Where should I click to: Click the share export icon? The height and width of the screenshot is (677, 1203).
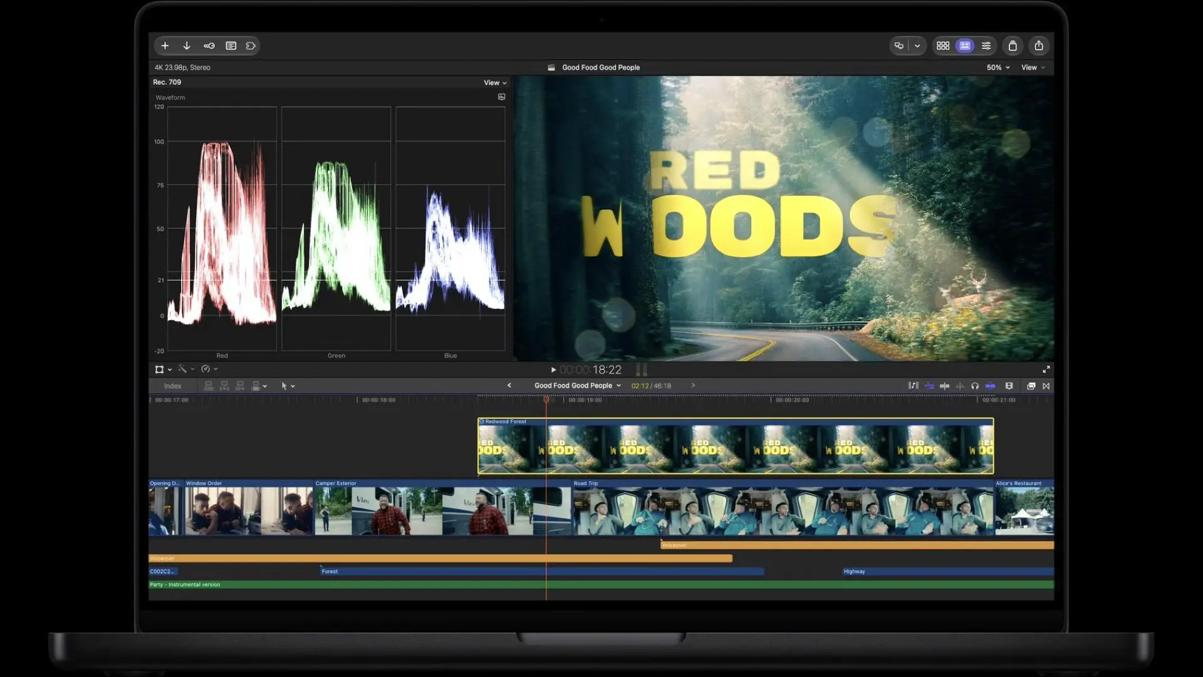tap(1039, 46)
